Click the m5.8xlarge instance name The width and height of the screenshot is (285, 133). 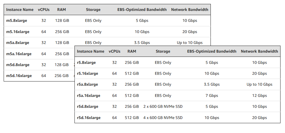(x=17, y=21)
